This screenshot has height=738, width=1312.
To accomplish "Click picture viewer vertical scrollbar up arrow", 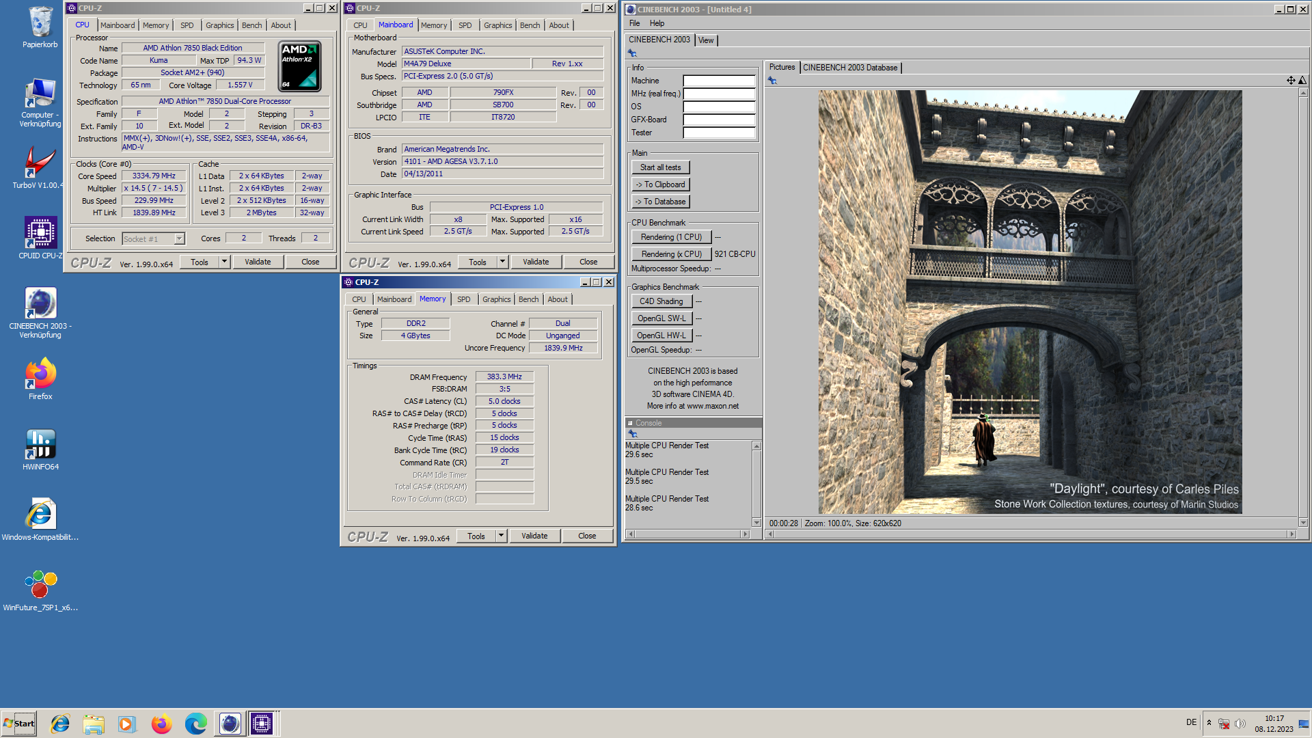I will tap(1303, 94).
